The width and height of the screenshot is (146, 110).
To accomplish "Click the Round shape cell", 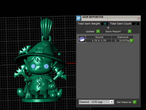I will point(99,37).
